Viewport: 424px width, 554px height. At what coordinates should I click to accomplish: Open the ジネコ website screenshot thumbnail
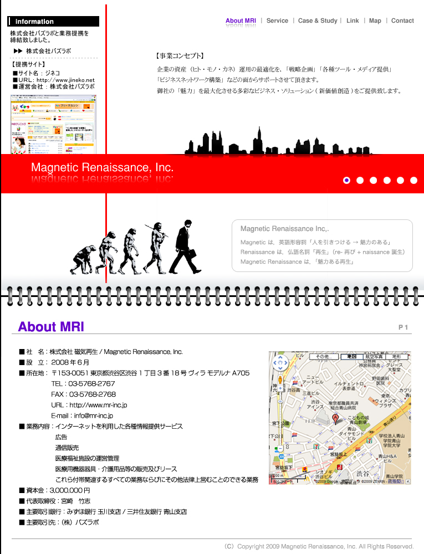point(53,124)
